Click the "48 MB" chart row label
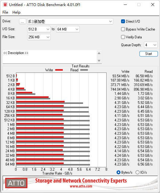 coord(10,160)
